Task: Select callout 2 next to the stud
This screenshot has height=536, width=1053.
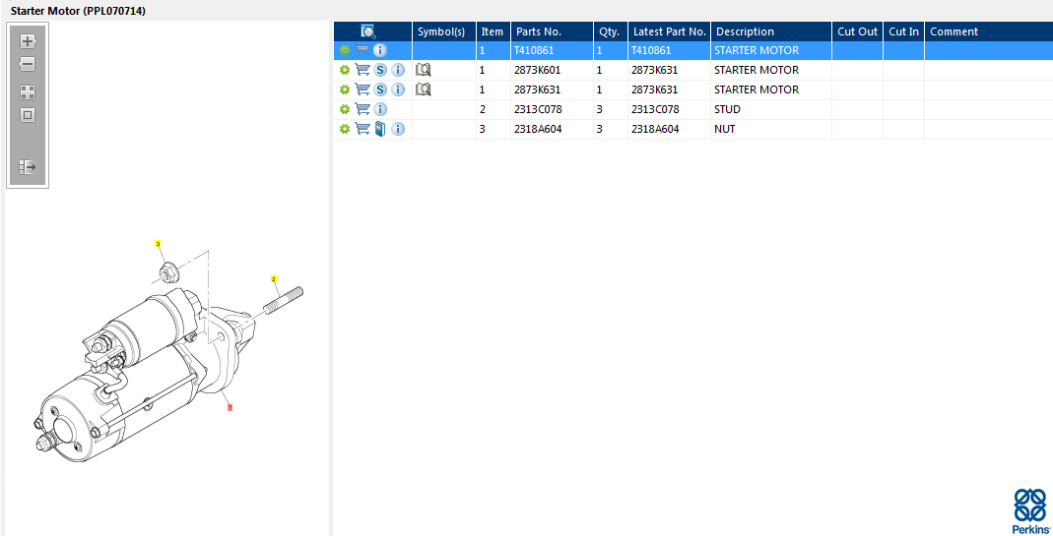Action: (x=273, y=279)
